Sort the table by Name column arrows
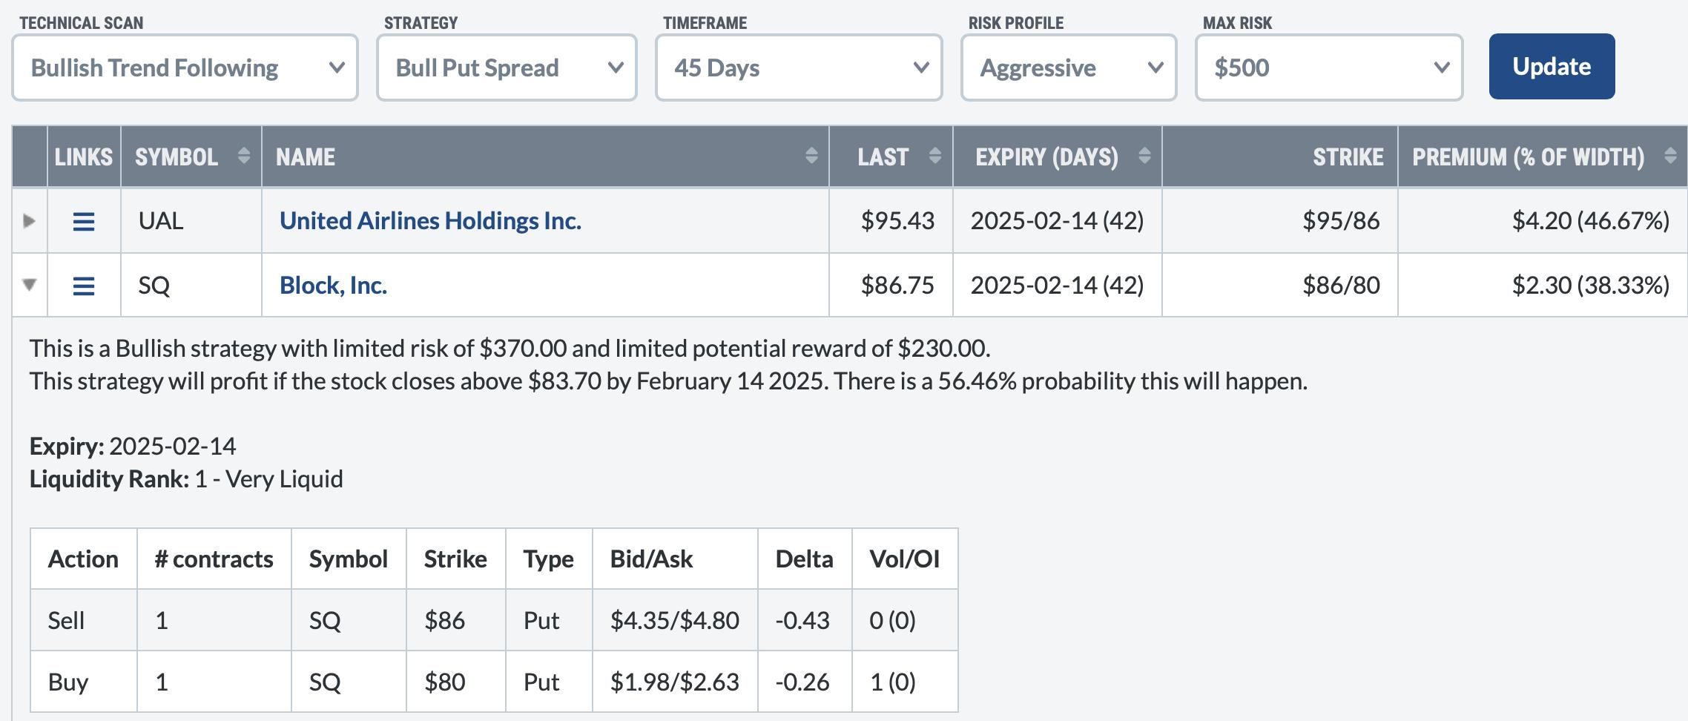Image resolution: width=1688 pixels, height=721 pixels. pos(811,156)
